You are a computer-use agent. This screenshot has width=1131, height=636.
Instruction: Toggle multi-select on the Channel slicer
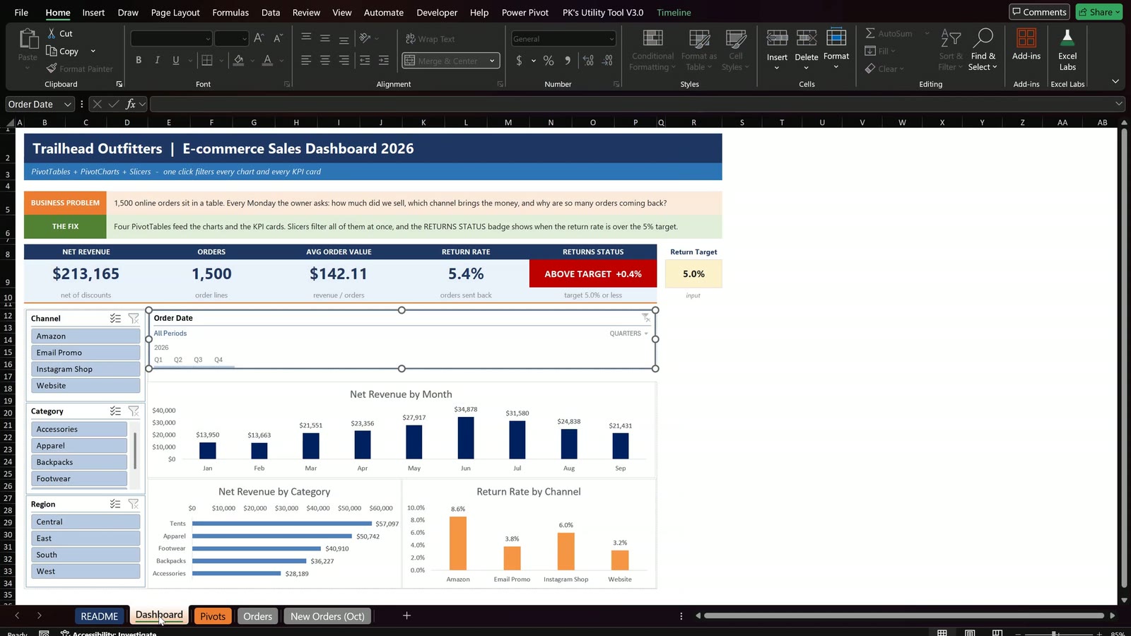115,319
